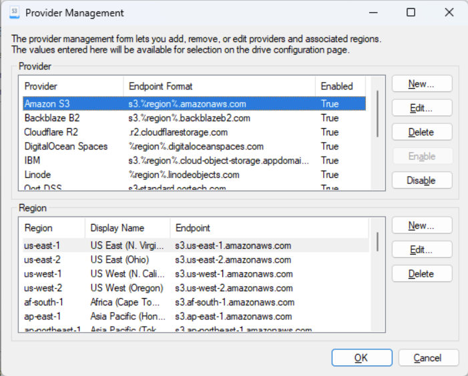Image resolution: width=468 pixels, height=376 pixels.
Task: Click s3.%region%.backblazeb2.com endpoint format cell
Action: tap(189, 118)
